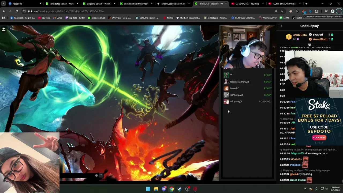Image resolution: width=343 pixels, height=193 pixels.
Task: Open the Dota2ProTracker bookmark
Action: 147,18
